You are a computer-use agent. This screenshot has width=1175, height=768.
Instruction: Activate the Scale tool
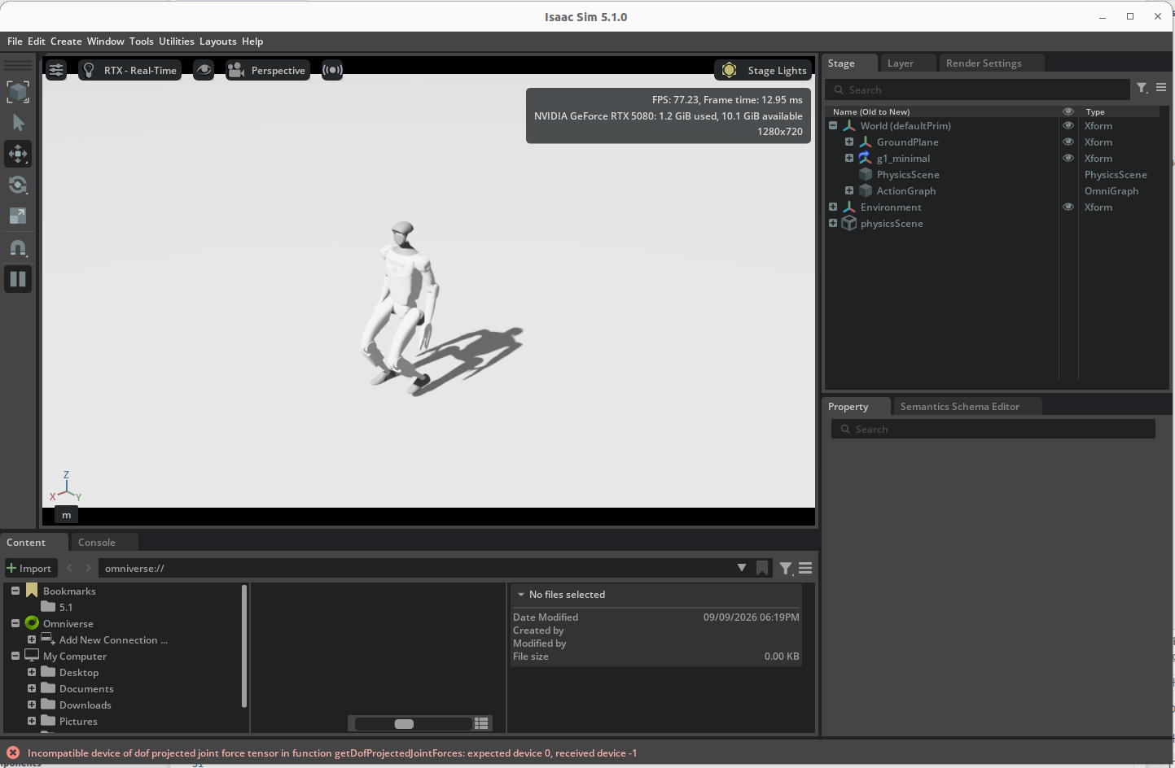tap(18, 216)
